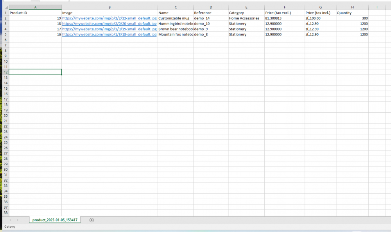
Task: Select column G header
Action: click(x=321, y=7)
